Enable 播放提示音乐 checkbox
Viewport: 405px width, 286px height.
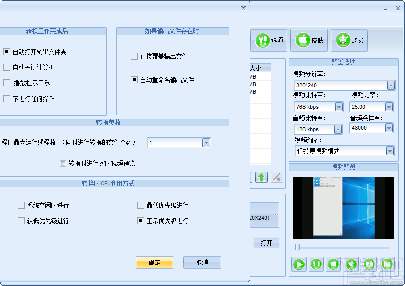[x=7, y=83]
